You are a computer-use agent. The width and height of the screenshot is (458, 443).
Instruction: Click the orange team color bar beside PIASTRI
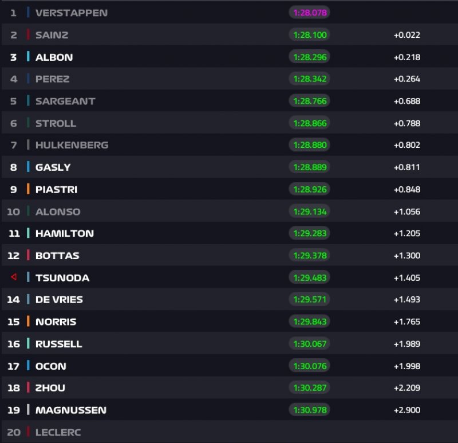click(27, 189)
